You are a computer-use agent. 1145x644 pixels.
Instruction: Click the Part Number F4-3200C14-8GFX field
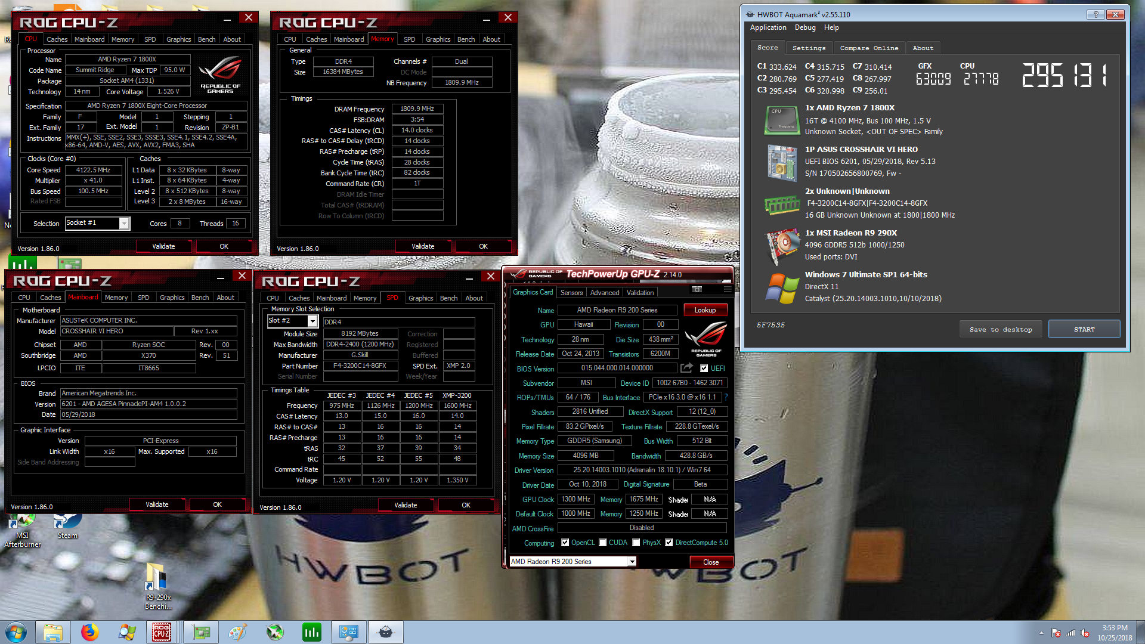pyautogui.click(x=360, y=366)
